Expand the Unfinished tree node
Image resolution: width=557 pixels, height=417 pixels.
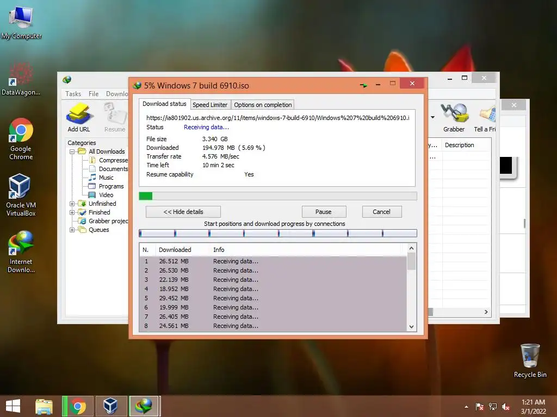[72, 204]
